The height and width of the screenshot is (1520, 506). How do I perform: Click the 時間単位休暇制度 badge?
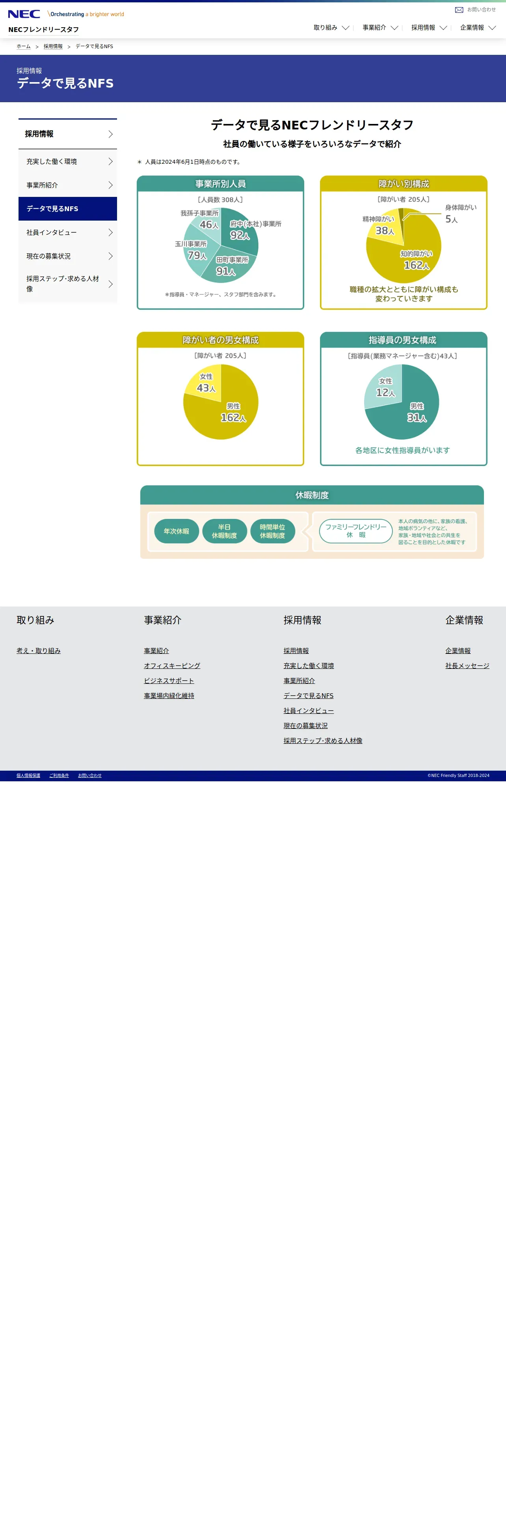(272, 531)
